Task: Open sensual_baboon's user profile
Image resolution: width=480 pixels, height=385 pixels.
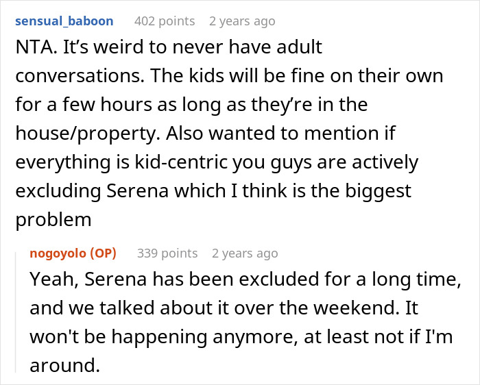Action: (65, 21)
